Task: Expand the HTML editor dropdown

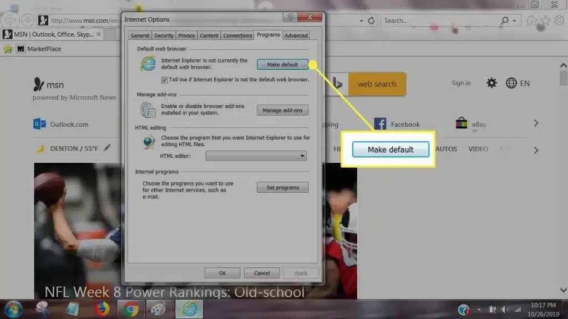Action: [x=302, y=156]
